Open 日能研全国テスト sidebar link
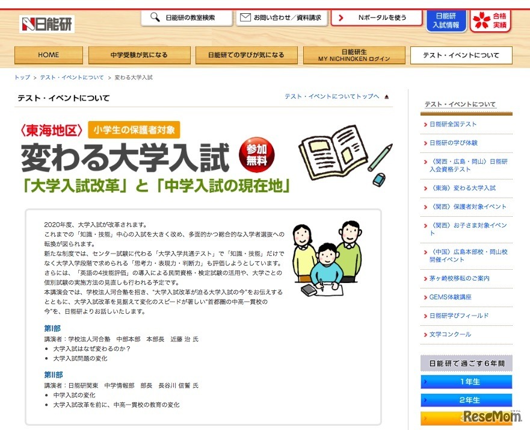The width and height of the screenshot is (530, 430). point(453,124)
